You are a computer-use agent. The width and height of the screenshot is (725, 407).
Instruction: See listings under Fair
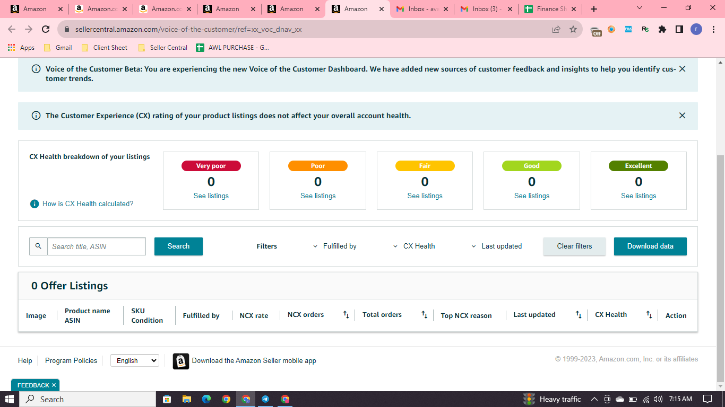coord(425,196)
